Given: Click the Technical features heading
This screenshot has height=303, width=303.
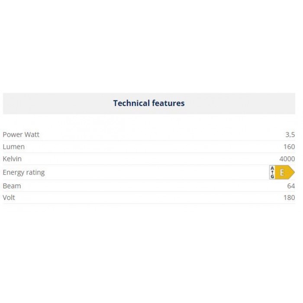Looking at the screenshot, I should 149,103.
